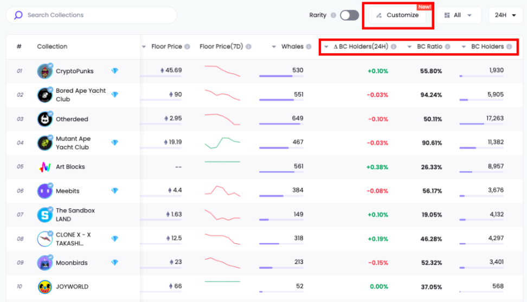
Task: Click the blue diamond icon next to Meebits
Action: (114, 191)
